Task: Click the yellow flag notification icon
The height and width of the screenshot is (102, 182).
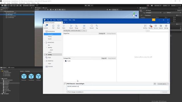Action: [154, 20]
